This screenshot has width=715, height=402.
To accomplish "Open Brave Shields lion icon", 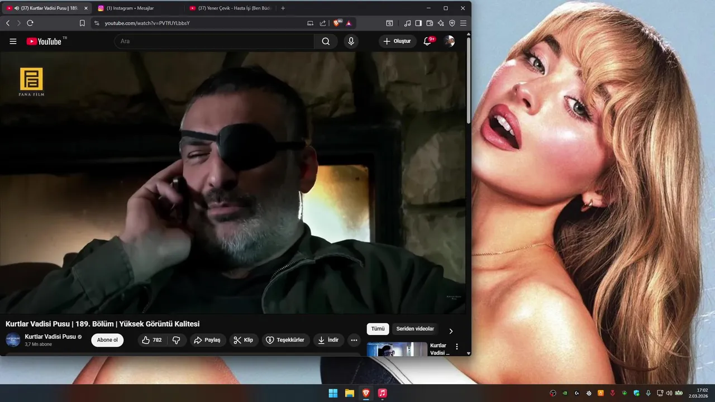I will [x=337, y=23].
